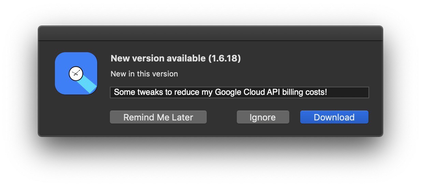The image size is (421, 187).
Task: Click the release notes text box
Action: 239,92
